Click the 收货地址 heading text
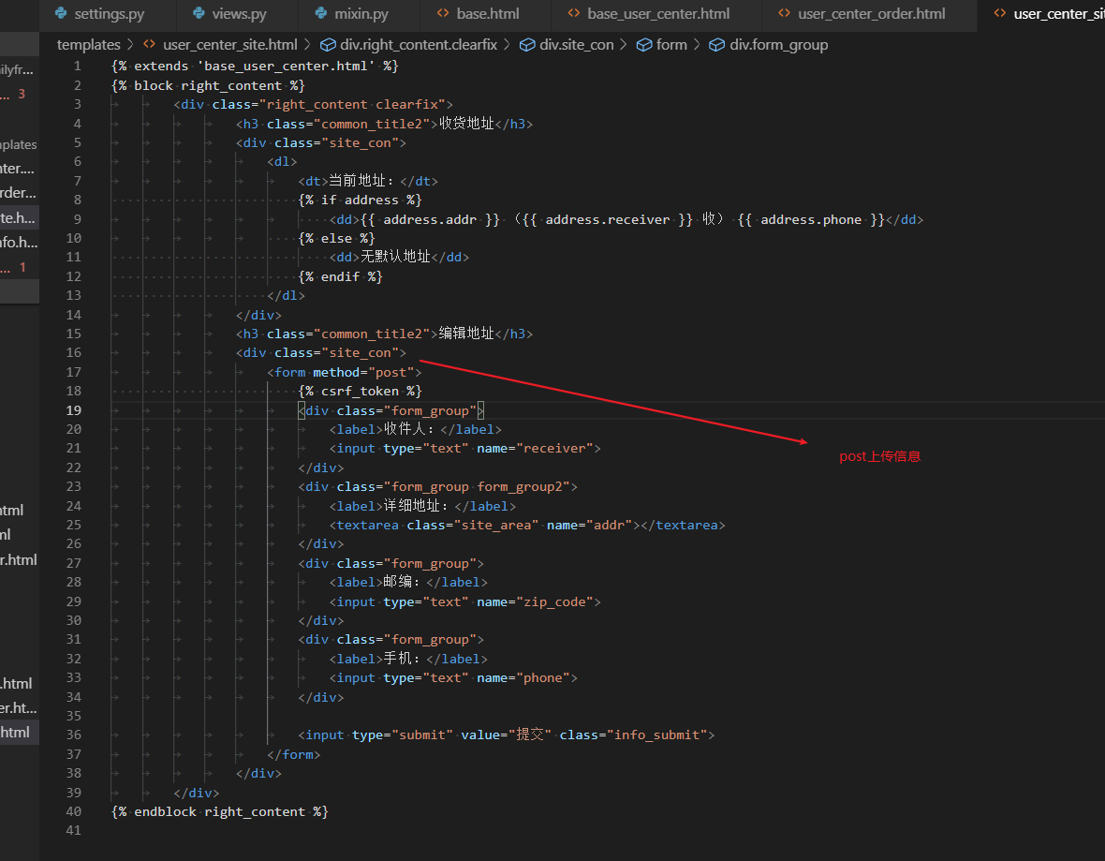Viewport: 1105px width, 861px height. click(466, 124)
